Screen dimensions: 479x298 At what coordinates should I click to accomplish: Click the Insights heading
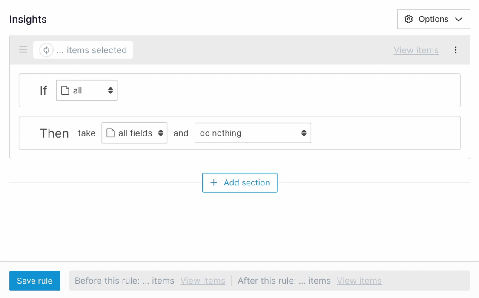coord(28,20)
